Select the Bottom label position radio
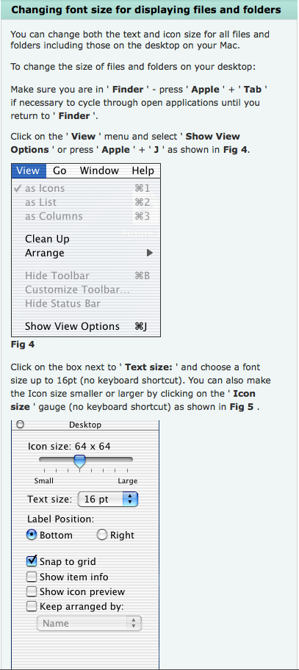Viewport: 299px width, 670px height. [32, 535]
